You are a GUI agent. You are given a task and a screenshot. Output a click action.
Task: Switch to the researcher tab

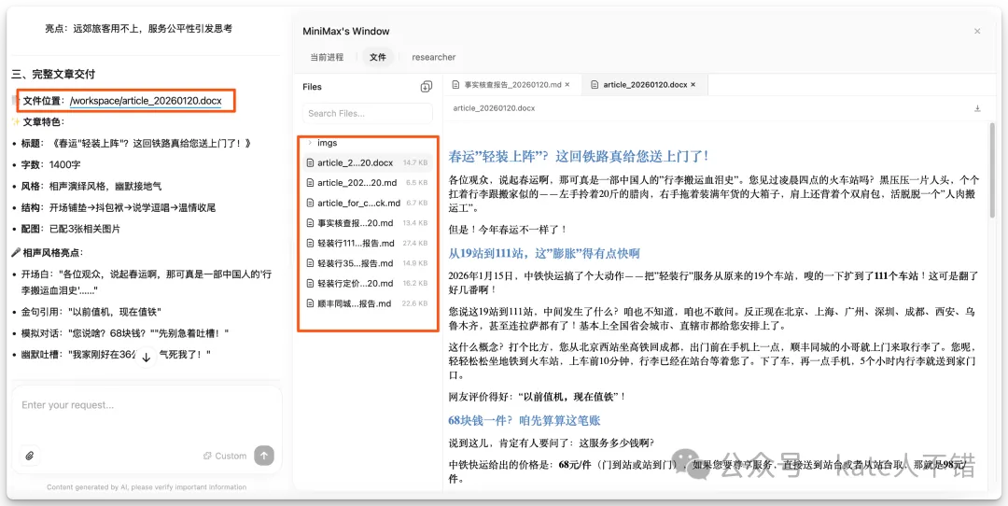tap(434, 57)
